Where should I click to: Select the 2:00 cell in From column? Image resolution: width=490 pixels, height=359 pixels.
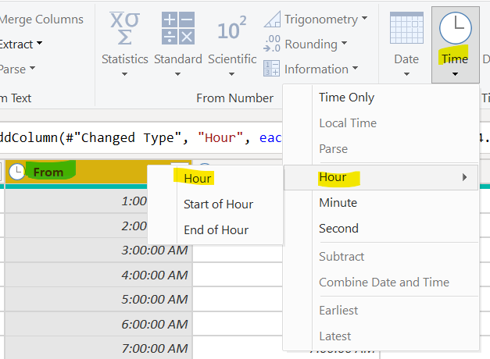(x=77, y=226)
